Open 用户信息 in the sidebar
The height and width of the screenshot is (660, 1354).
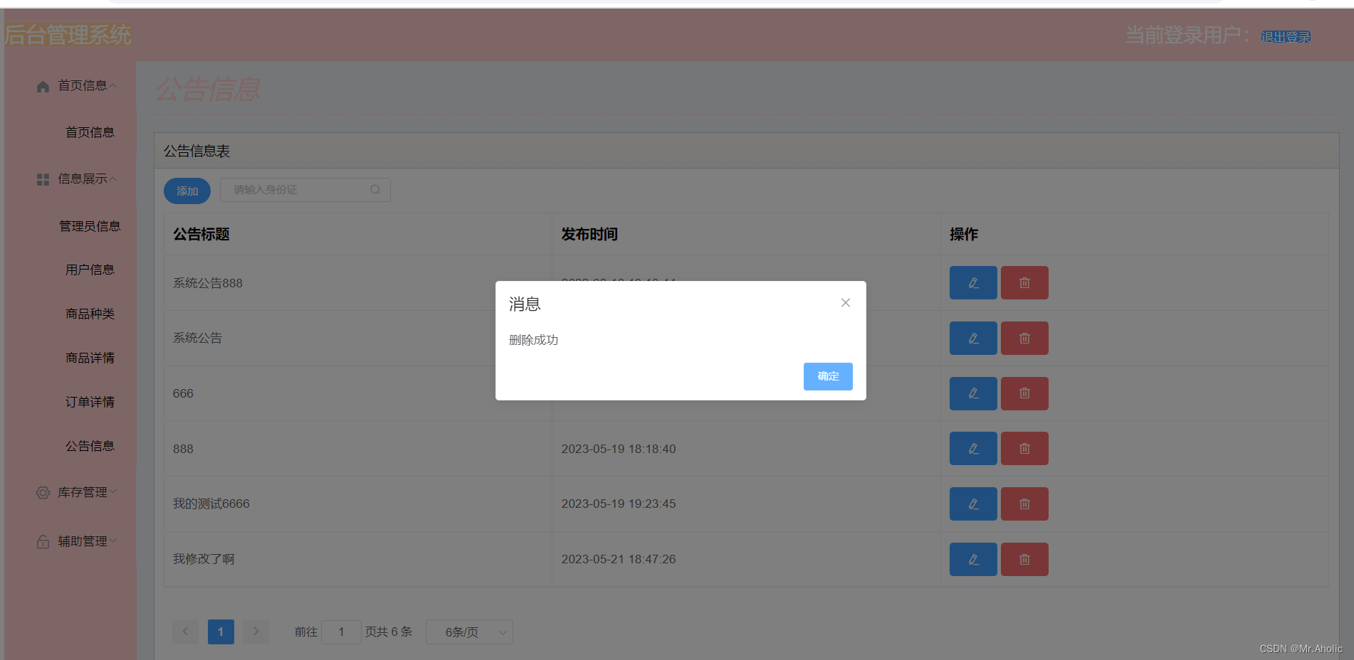90,270
